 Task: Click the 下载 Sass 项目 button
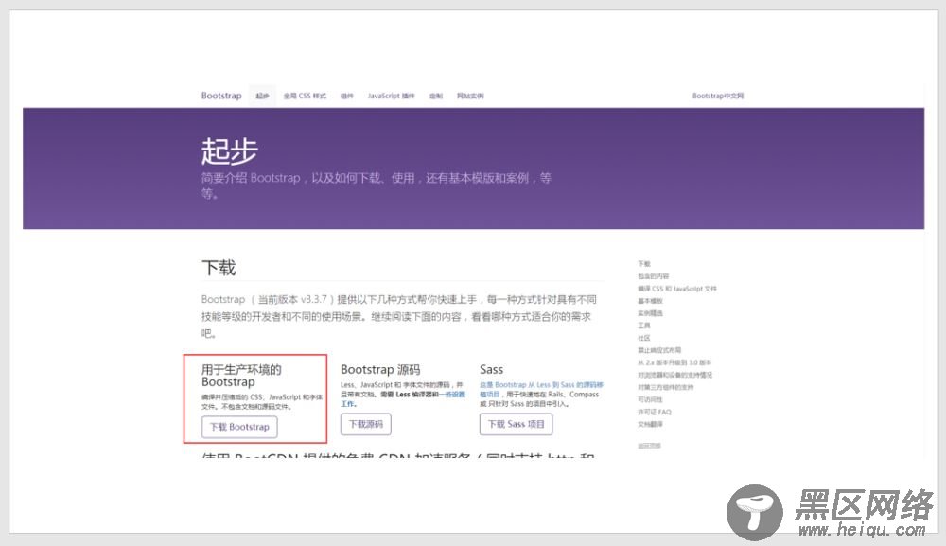[516, 424]
